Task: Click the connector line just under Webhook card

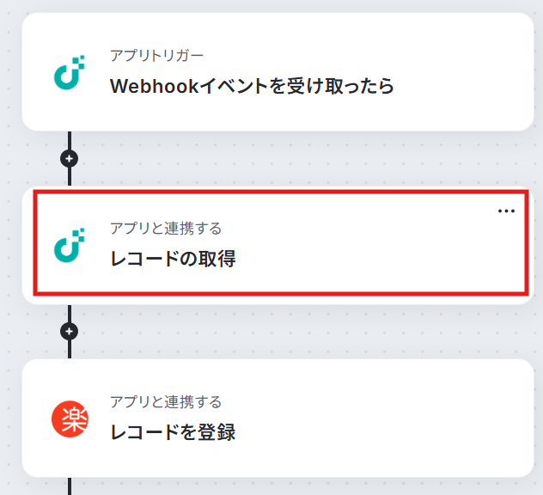Action: point(70,140)
